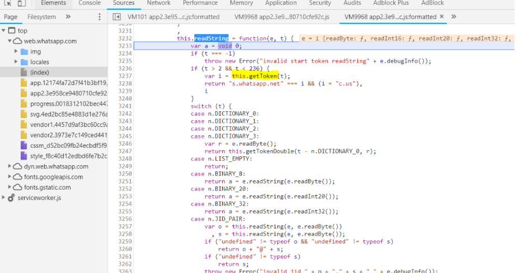The height and width of the screenshot is (273, 517).
Task: Expand the dyn.web.whatsapp.com domain node
Action: [9, 166]
